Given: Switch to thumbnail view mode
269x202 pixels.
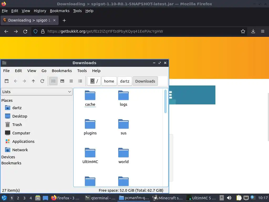Looking at the screenshot, I should 62,81.
